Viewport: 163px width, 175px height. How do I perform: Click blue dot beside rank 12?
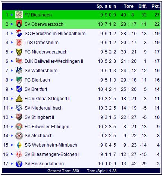pyautogui.click(x=12, y=117)
